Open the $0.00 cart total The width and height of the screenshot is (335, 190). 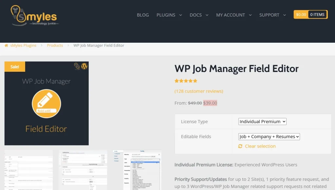point(301,14)
